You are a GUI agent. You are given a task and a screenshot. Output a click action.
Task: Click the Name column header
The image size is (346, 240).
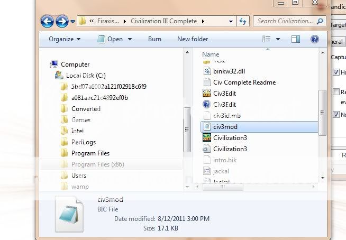(211, 54)
